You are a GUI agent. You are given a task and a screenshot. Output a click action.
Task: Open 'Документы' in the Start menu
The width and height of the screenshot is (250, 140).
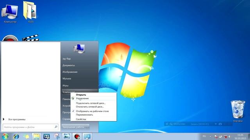69,65
